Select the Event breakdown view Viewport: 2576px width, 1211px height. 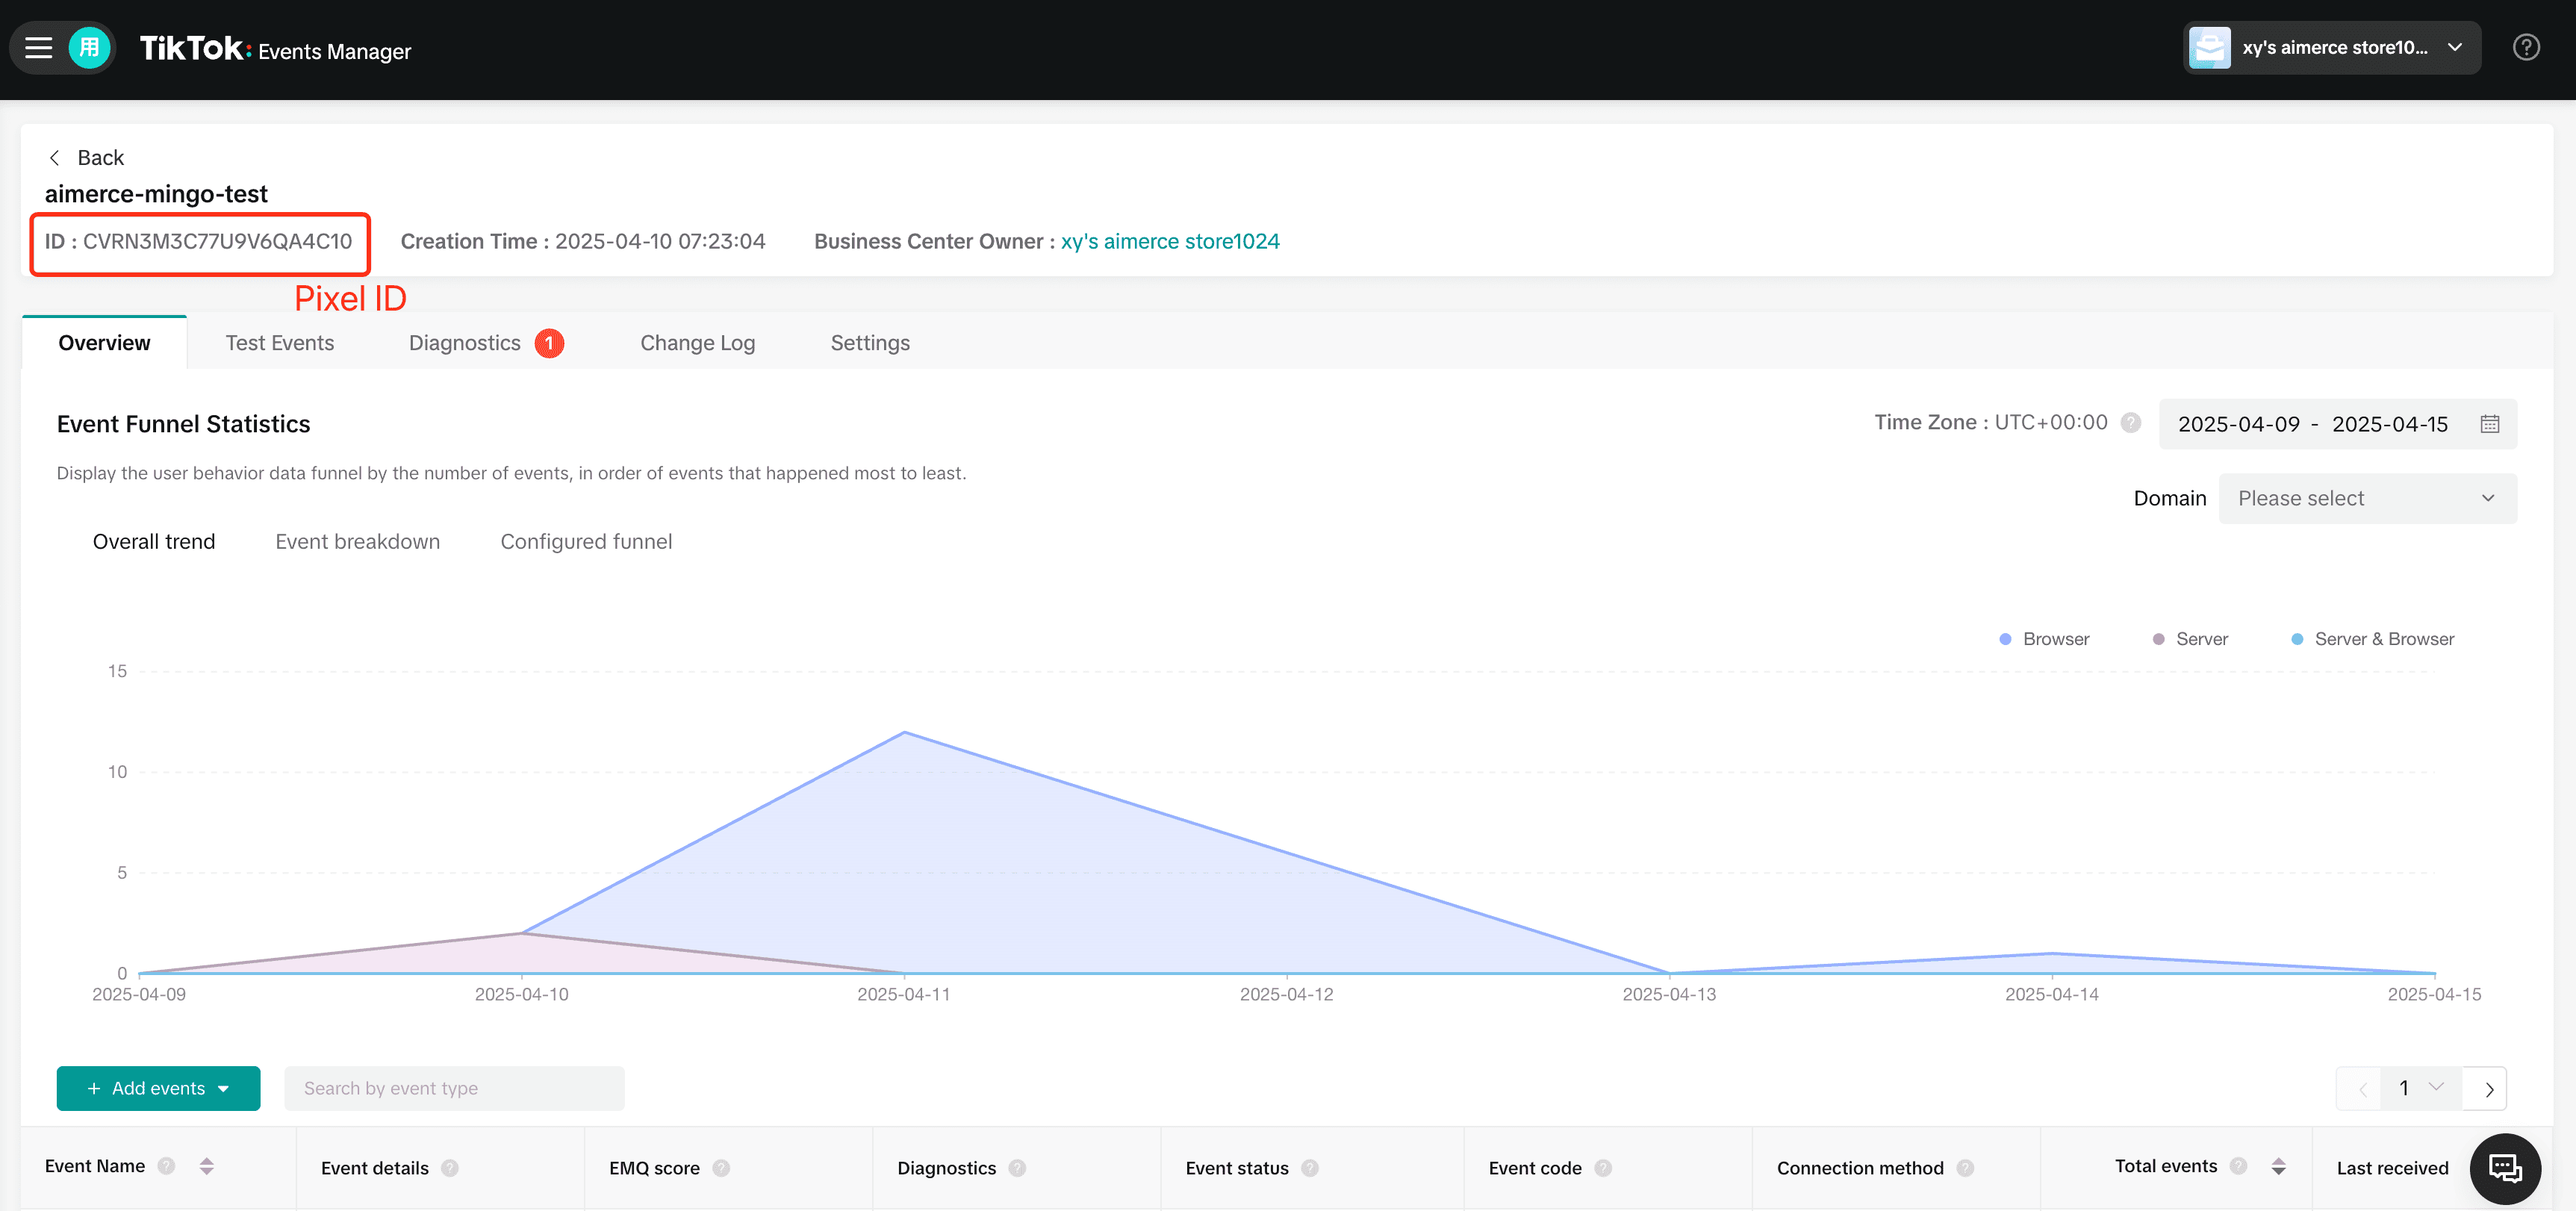point(357,541)
